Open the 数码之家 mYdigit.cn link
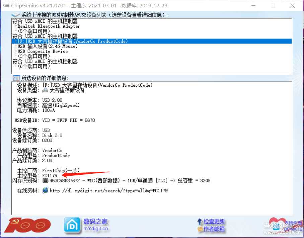 (x=95, y=225)
